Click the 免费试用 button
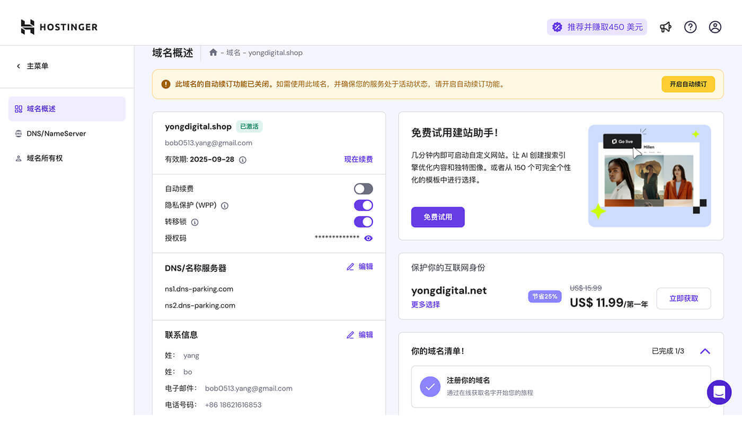742x424 pixels. pos(438,217)
